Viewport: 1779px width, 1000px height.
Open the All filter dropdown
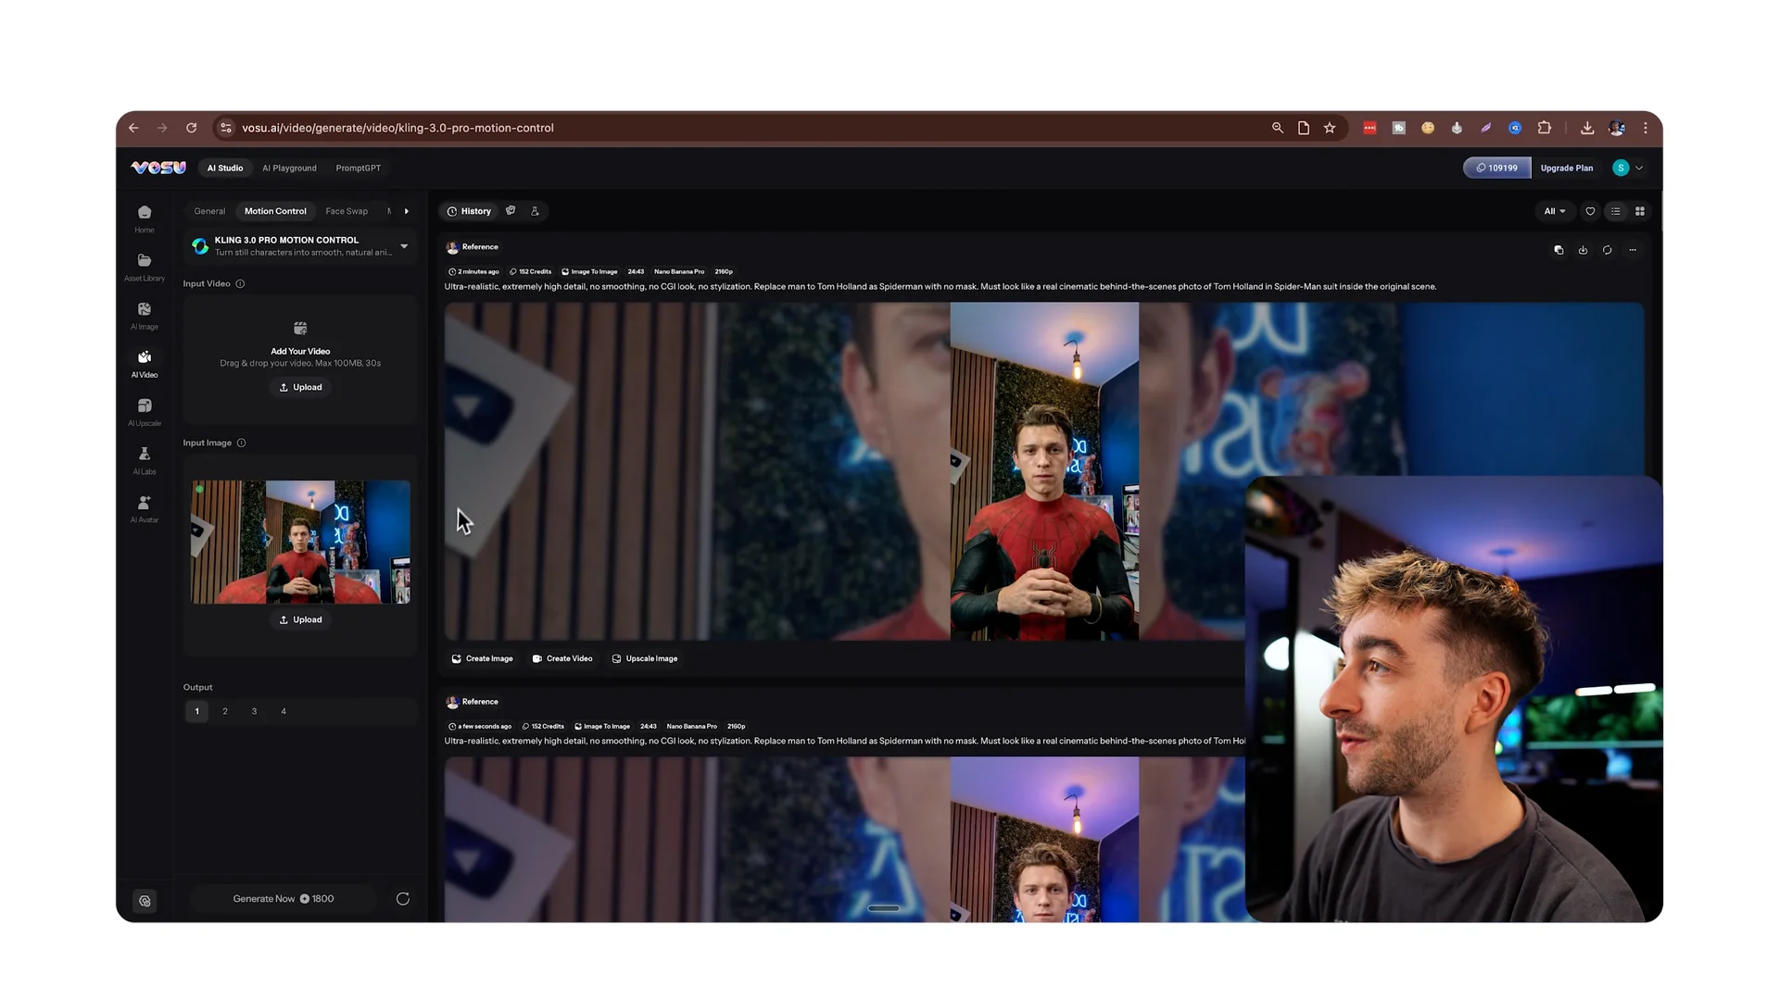(1555, 211)
